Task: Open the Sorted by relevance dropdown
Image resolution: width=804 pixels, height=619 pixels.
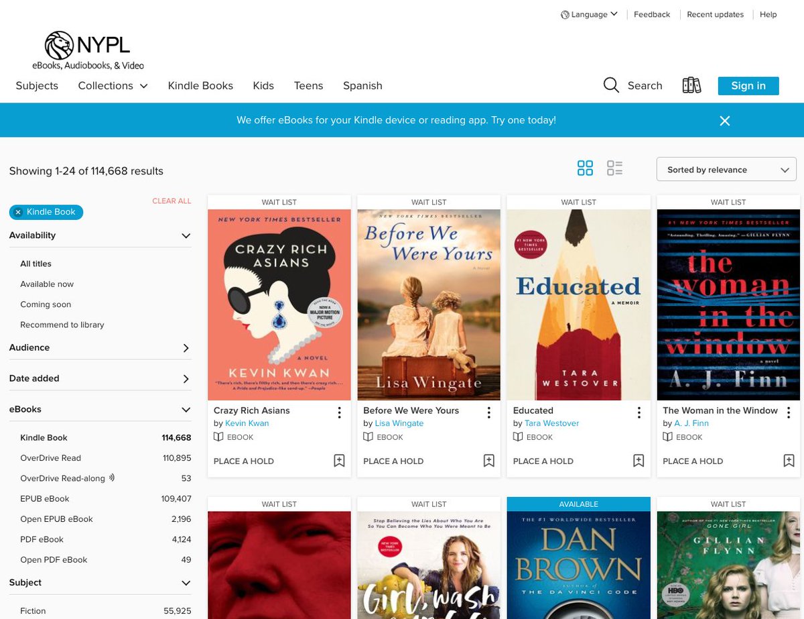Action: pos(726,170)
